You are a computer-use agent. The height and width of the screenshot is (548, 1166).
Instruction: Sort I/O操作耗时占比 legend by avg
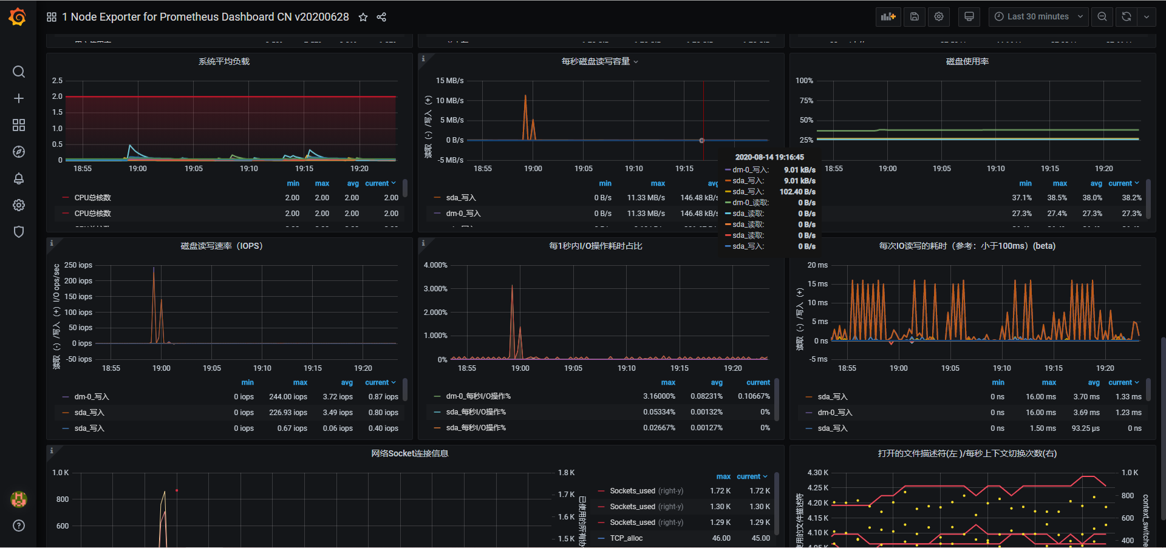pyautogui.click(x=717, y=382)
